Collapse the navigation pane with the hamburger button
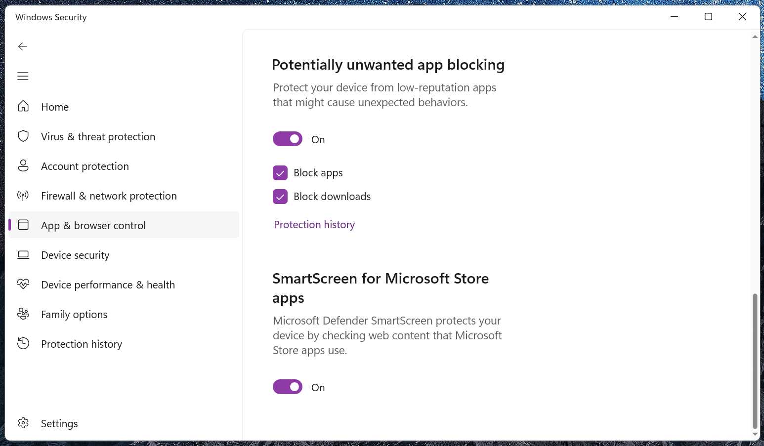 click(23, 76)
